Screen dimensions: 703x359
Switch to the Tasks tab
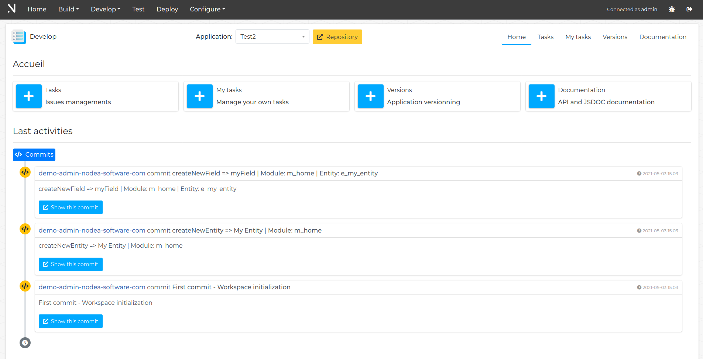(545, 37)
